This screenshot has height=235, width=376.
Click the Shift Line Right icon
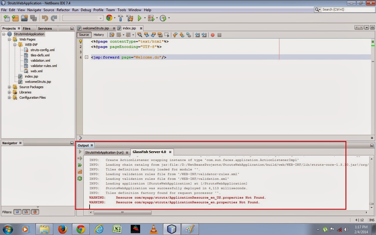coord(204,35)
